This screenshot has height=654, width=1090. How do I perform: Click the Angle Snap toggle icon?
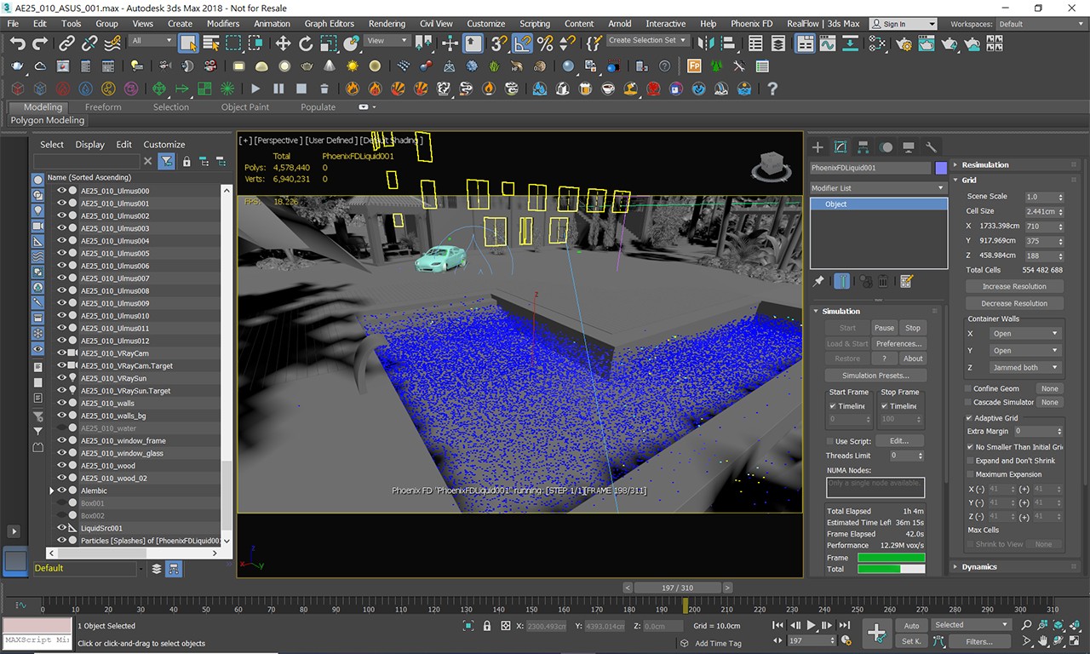coord(523,43)
